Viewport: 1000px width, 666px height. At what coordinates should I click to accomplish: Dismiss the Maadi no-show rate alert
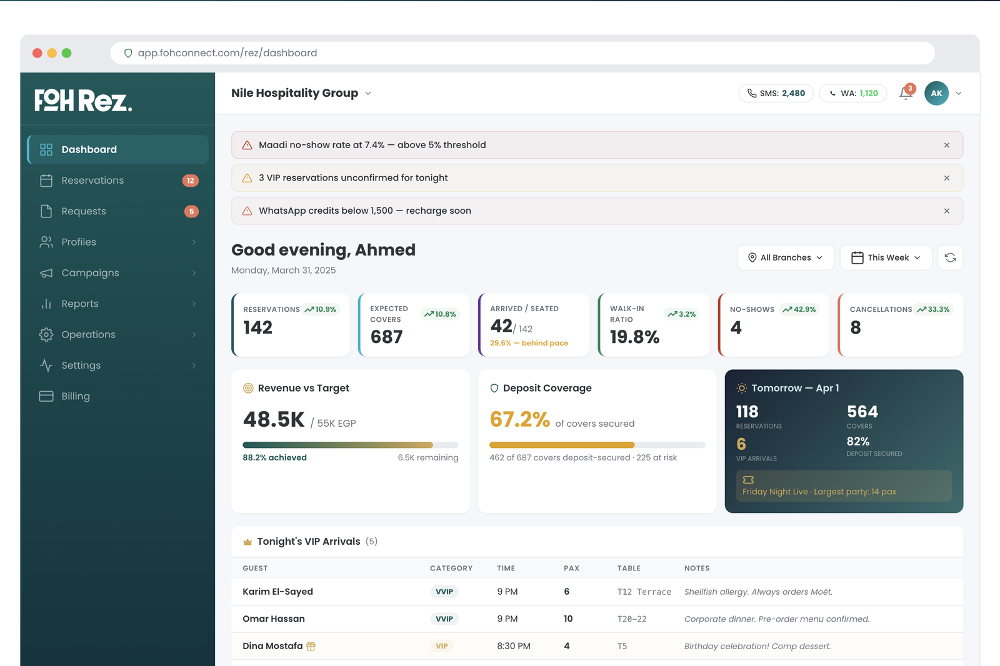point(946,144)
